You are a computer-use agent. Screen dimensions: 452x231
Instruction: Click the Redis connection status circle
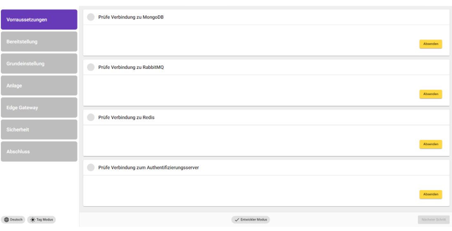(x=91, y=118)
